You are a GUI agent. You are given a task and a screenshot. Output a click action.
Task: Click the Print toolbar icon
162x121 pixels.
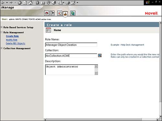(68, 3)
